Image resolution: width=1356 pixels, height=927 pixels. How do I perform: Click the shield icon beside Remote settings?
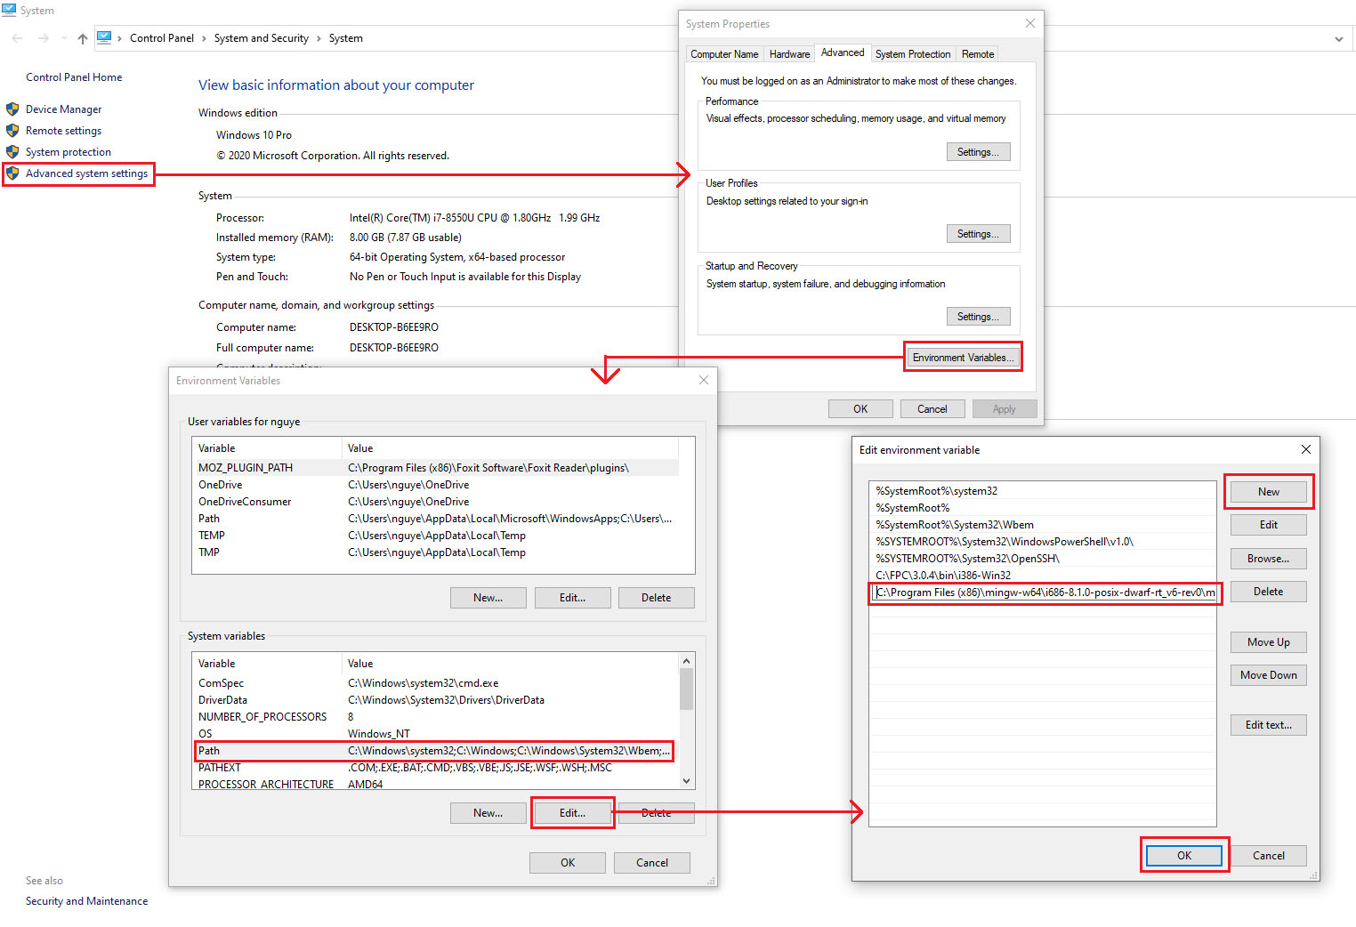12,131
